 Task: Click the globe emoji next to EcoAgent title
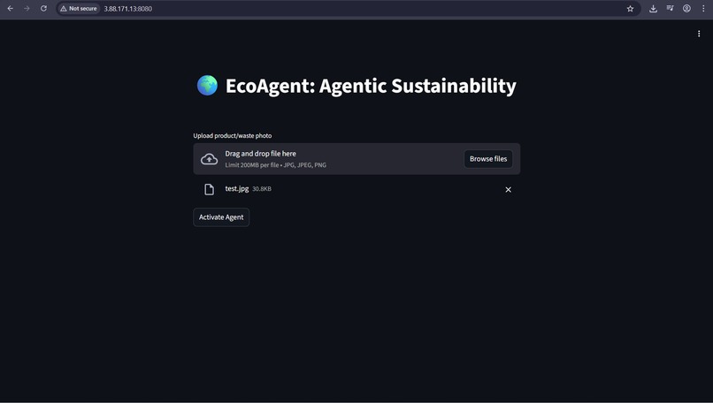coord(207,86)
